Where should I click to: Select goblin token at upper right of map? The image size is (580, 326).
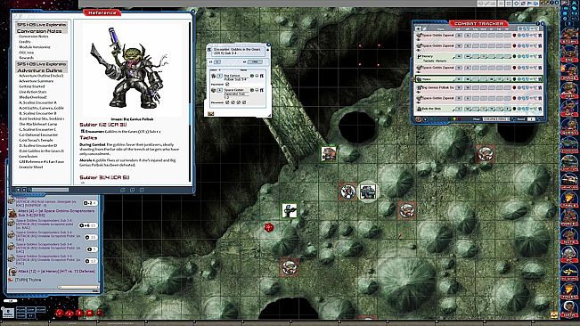click(x=485, y=154)
